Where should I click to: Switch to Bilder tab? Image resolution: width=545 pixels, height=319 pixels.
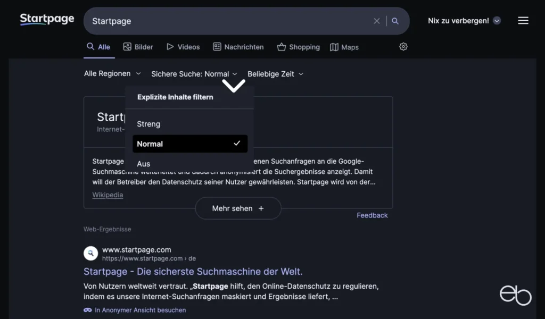tap(138, 47)
